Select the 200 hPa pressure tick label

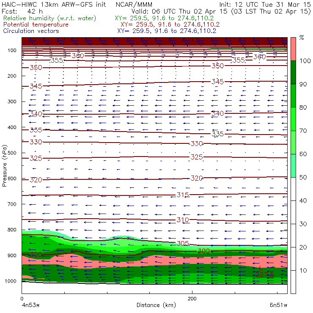(12, 76)
